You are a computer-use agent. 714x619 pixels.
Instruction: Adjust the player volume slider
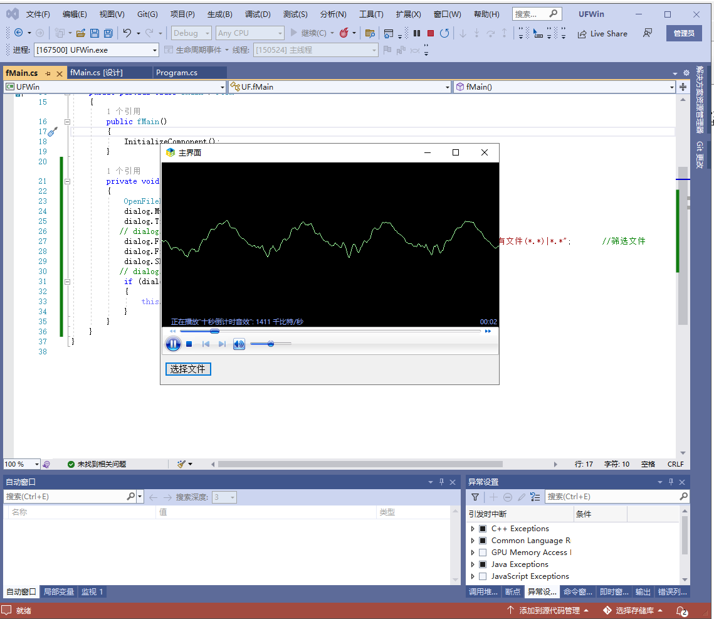coord(270,344)
